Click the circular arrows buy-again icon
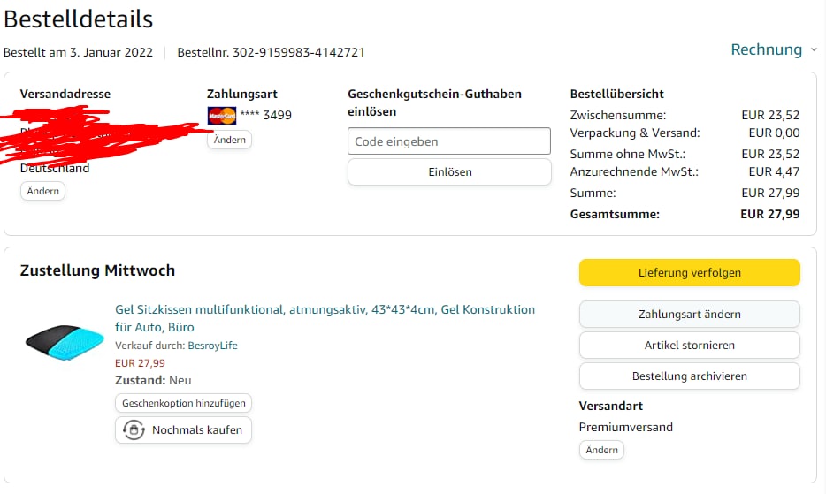The width and height of the screenshot is (826, 494). pyautogui.click(x=134, y=430)
